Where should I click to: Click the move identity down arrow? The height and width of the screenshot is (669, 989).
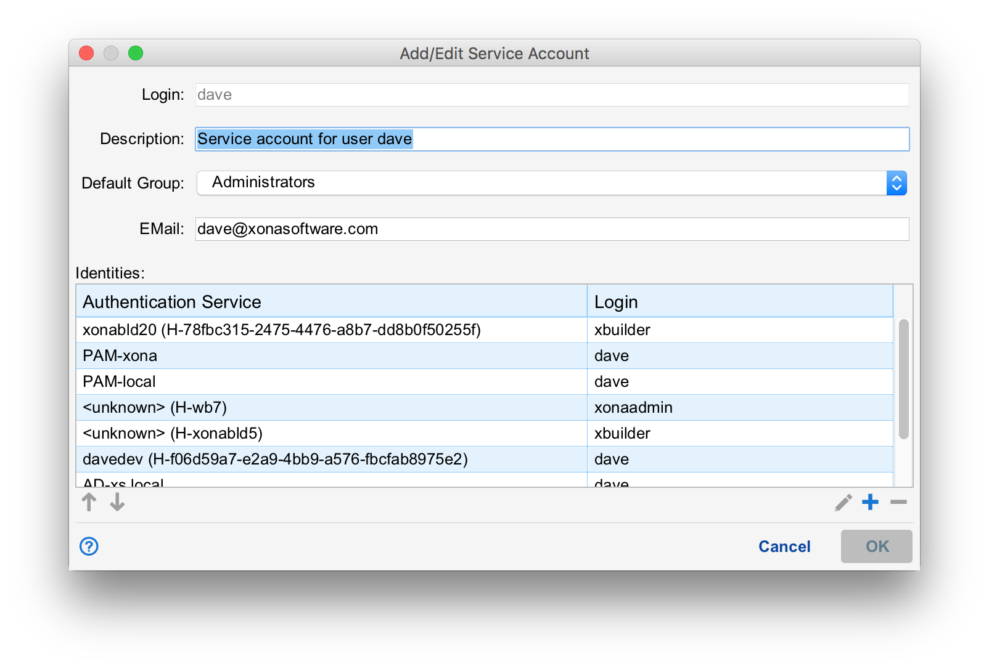click(117, 502)
